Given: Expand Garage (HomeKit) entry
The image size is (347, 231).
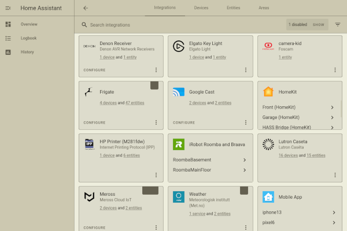Looking at the screenshot, I should 298,117.
